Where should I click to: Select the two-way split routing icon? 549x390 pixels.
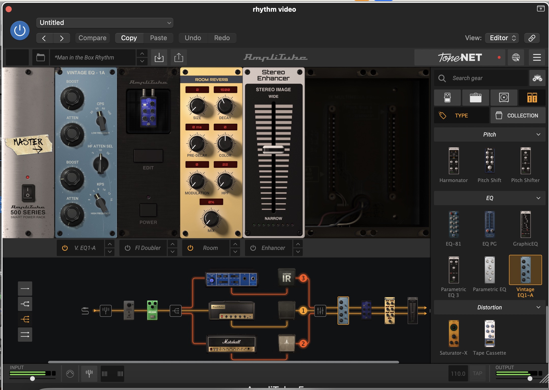point(25,304)
